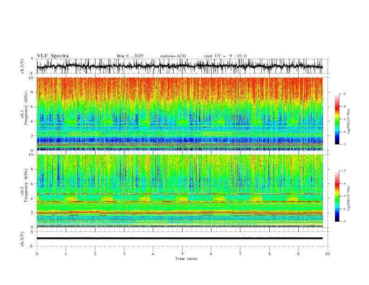Click the "ch.1(V)" axis label
The image size is (369, 285).
pyautogui.click(x=22, y=66)
